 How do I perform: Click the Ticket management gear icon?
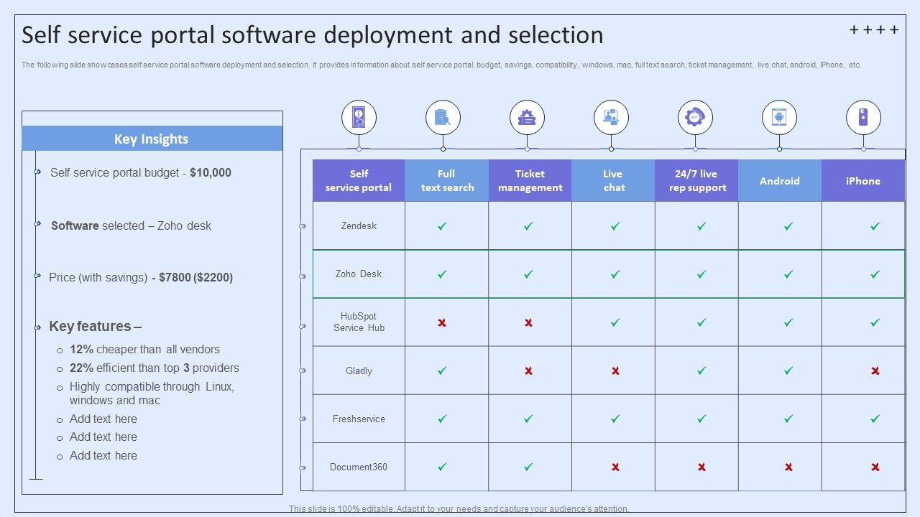(527, 117)
